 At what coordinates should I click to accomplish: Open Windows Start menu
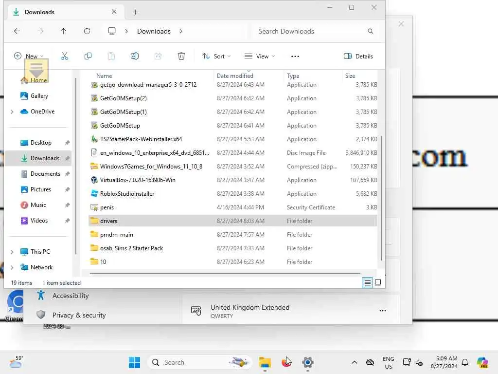(x=134, y=362)
